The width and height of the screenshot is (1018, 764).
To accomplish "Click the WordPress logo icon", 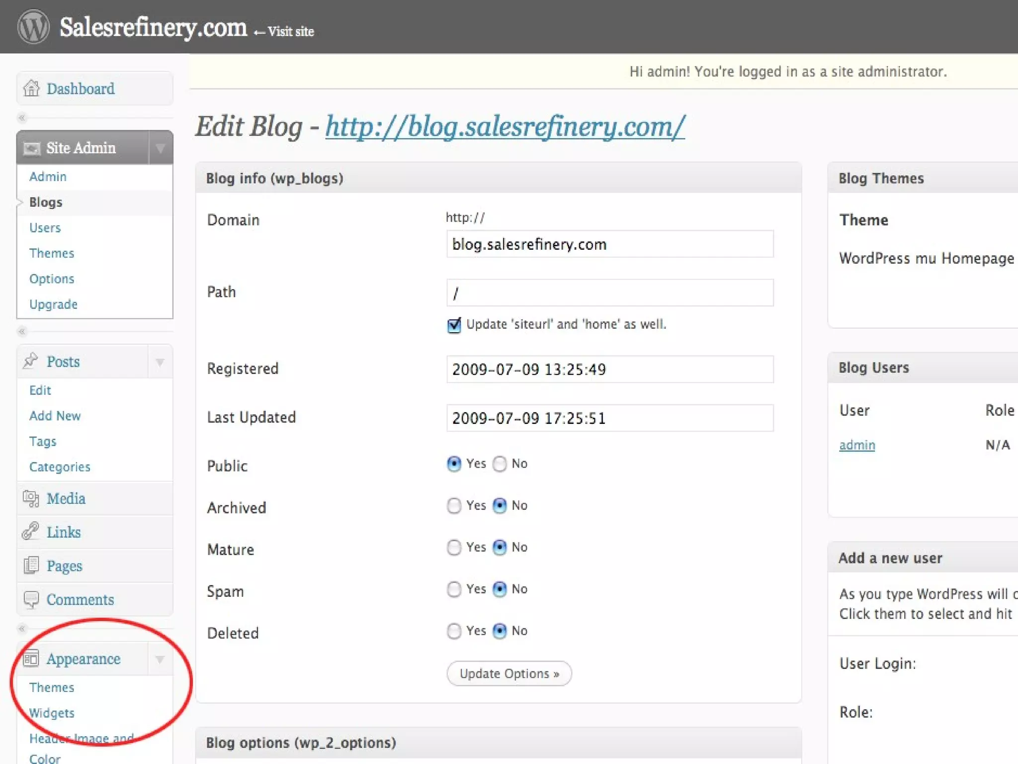I will 33,27.
